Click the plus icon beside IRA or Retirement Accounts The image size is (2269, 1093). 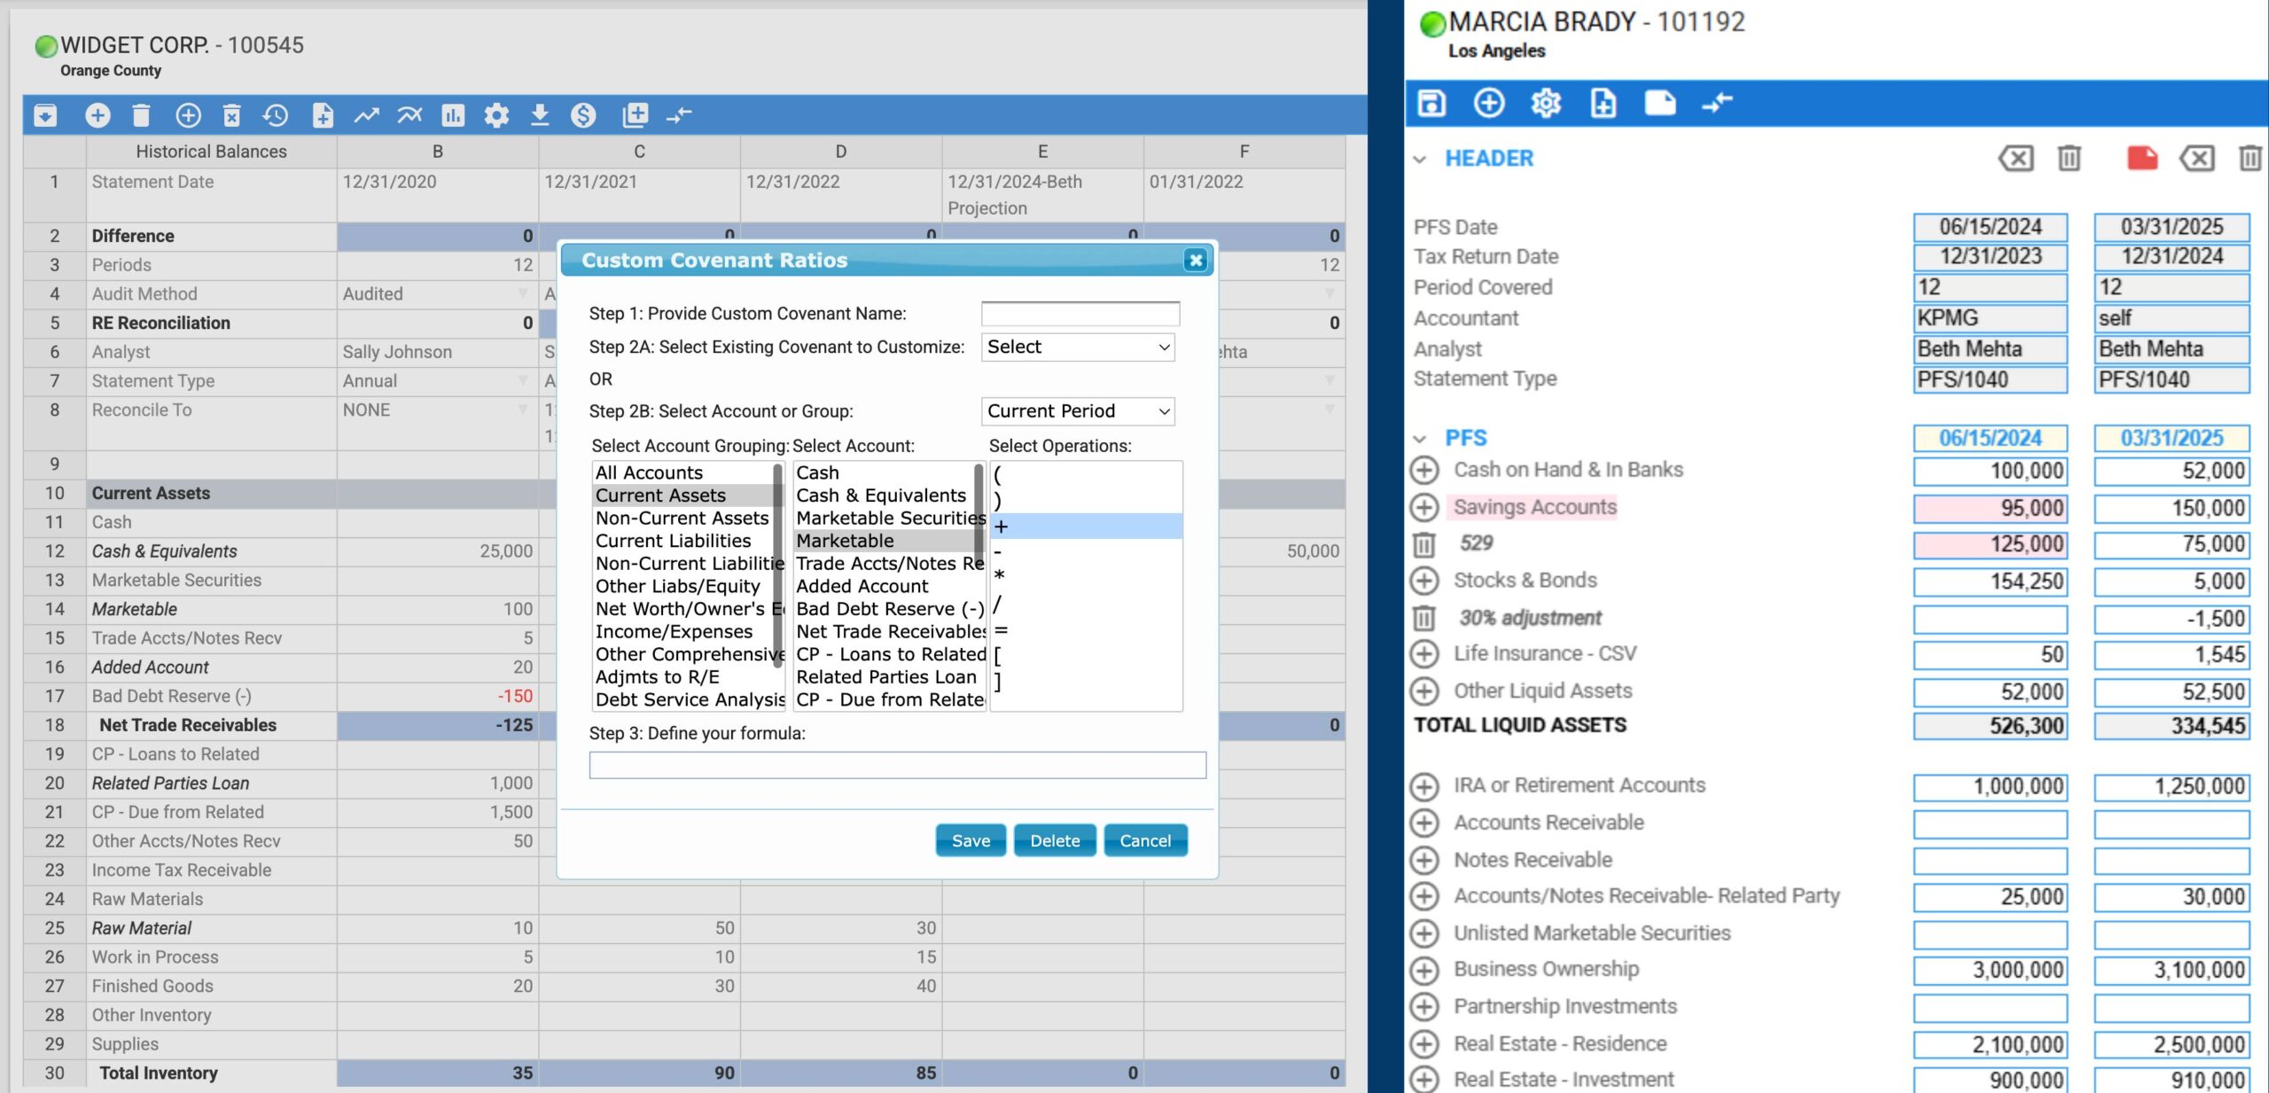1423,786
